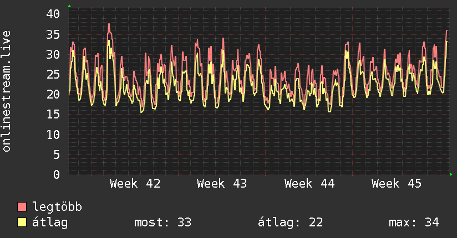This screenshot has width=457, height=238.
Task: Click the y-axis value 20
Action: click(53, 94)
